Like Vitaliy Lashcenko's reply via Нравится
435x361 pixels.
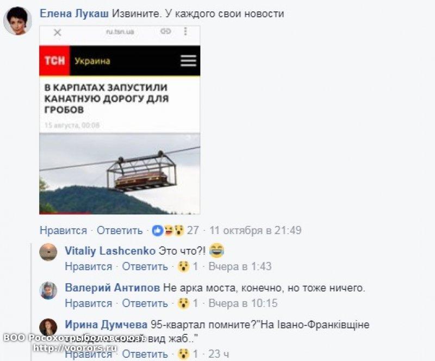tap(89, 266)
